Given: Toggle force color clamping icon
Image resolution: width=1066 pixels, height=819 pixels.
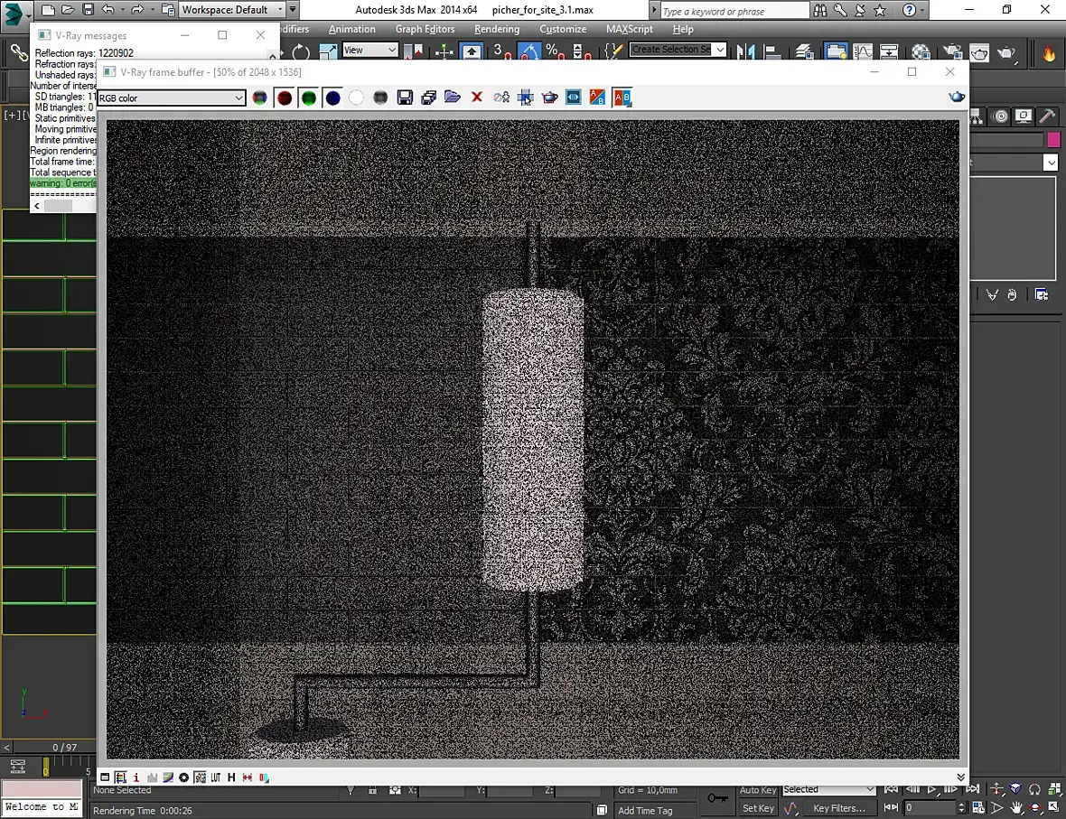Looking at the screenshot, I should tap(120, 777).
